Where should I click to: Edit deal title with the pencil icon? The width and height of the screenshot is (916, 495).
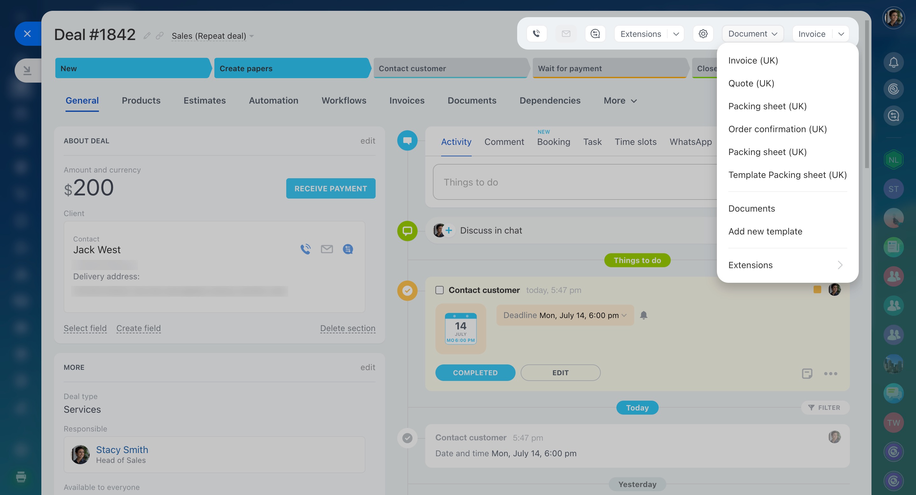click(x=147, y=36)
